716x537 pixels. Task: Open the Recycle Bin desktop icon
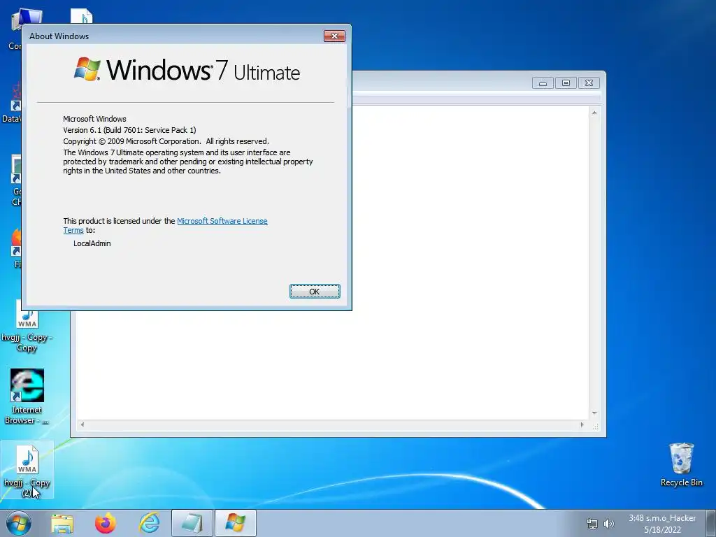[x=681, y=464]
